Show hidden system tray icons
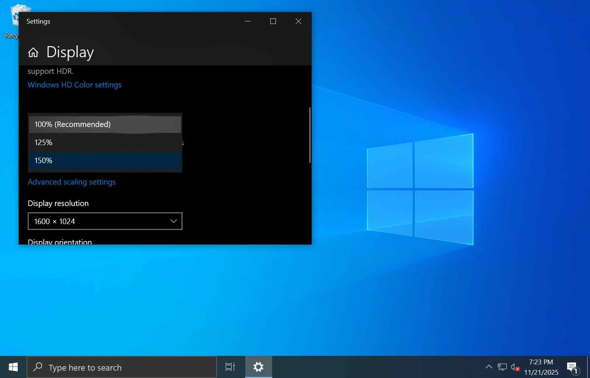The image size is (590, 378). tap(489, 367)
